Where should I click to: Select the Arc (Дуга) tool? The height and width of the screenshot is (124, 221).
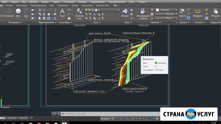point(26,13)
